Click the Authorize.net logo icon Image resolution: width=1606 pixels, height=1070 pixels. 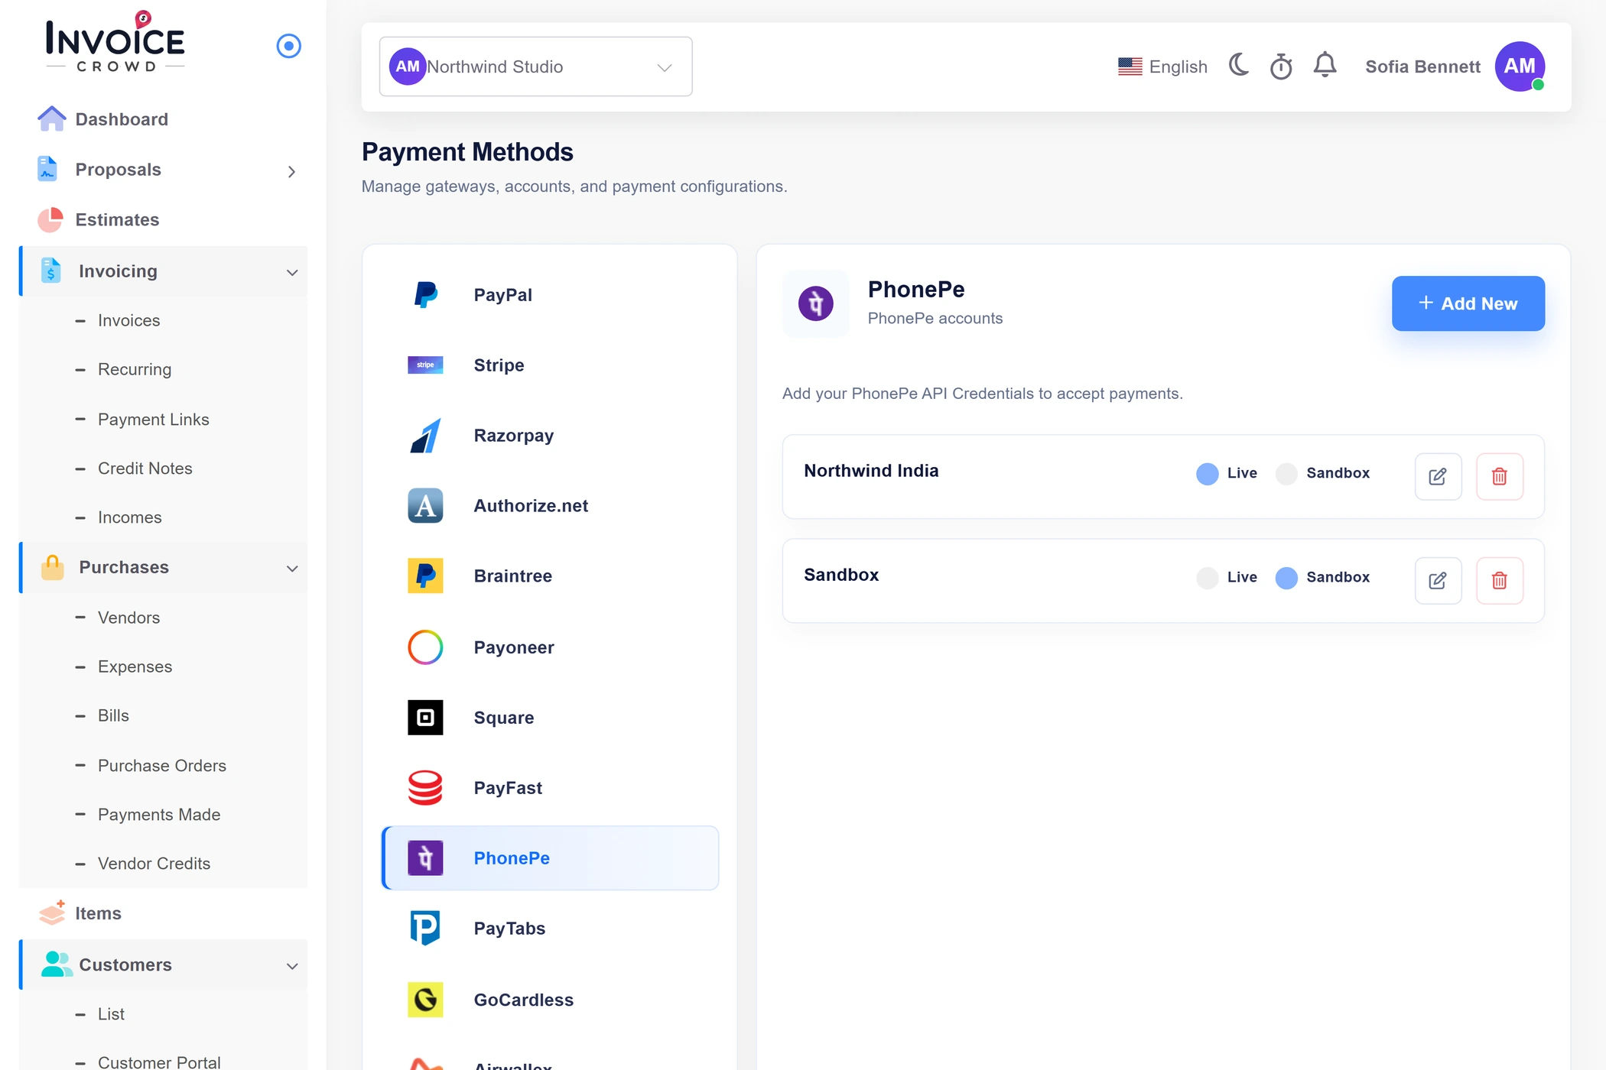(425, 506)
